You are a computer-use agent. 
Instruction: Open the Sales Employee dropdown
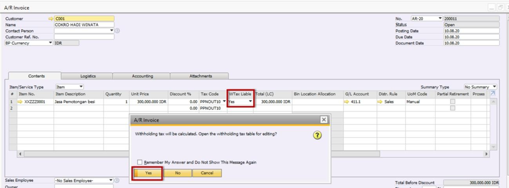point(111,180)
